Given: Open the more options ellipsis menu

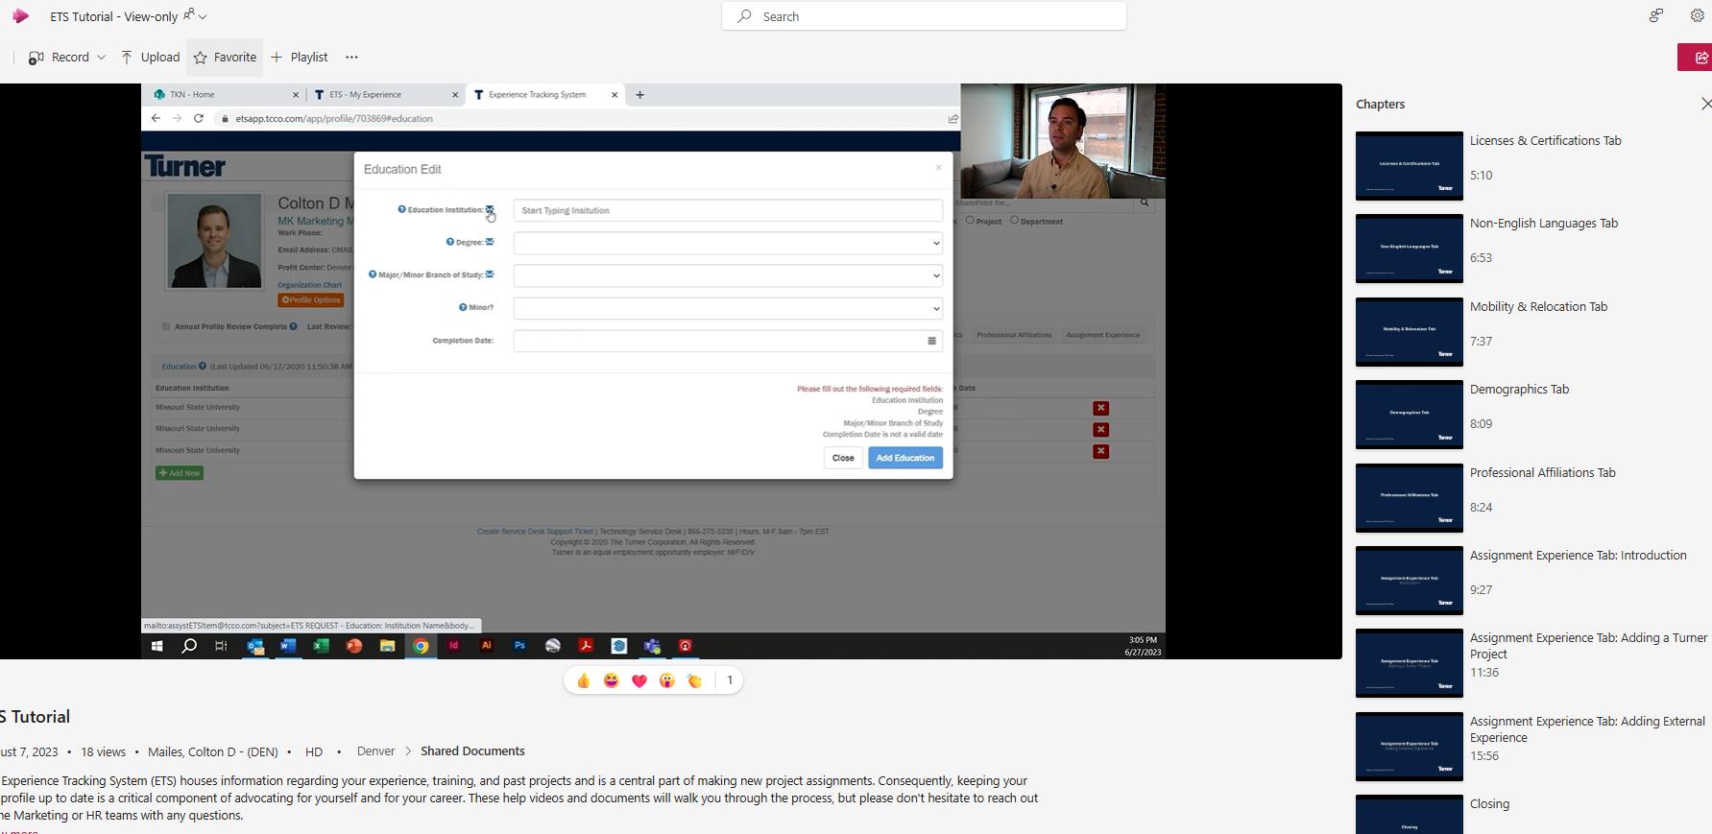Looking at the screenshot, I should pyautogui.click(x=351, y=58).
